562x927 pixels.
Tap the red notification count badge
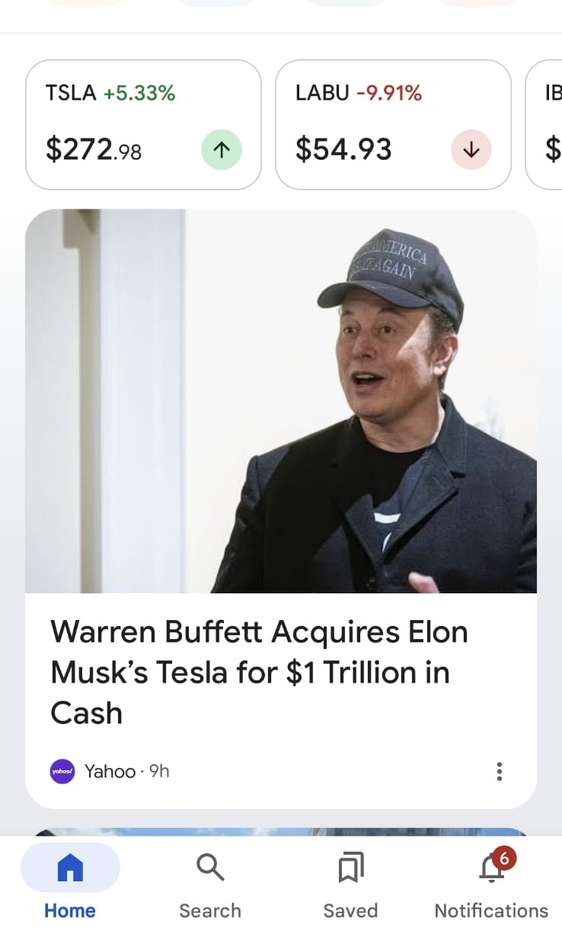[503, 858]
